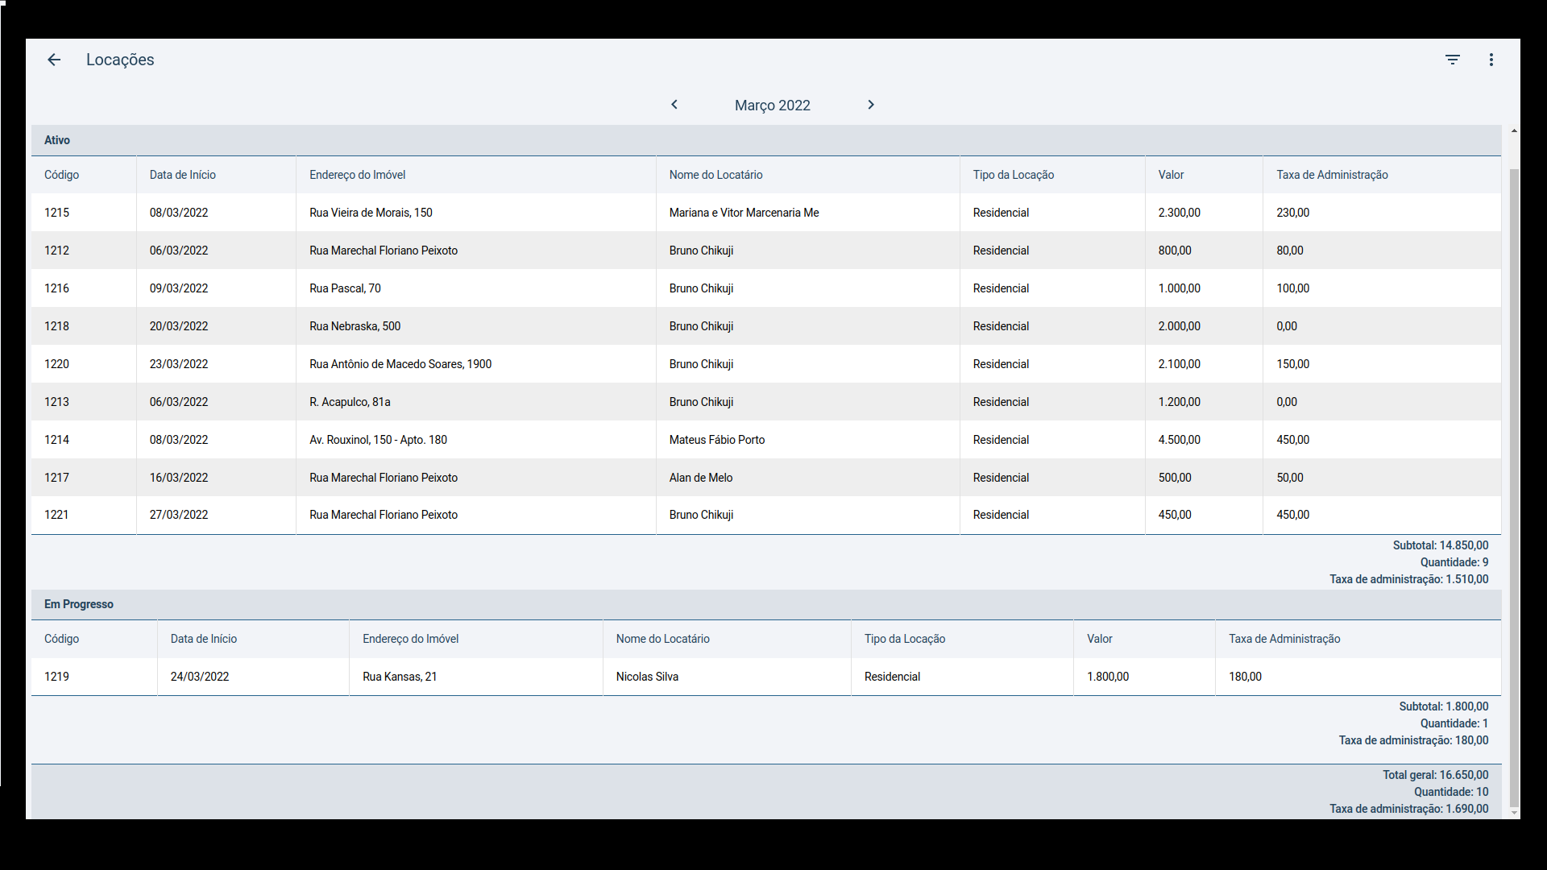Click tenant Nicolas Silva
Viewport: 1547px width, 870px height.
click(x=647, y=677)
